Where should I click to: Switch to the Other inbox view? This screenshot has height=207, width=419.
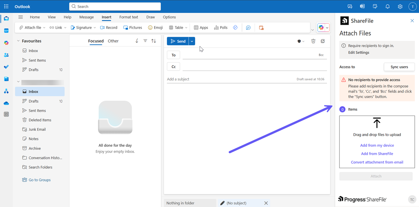[x=113, y=41]
